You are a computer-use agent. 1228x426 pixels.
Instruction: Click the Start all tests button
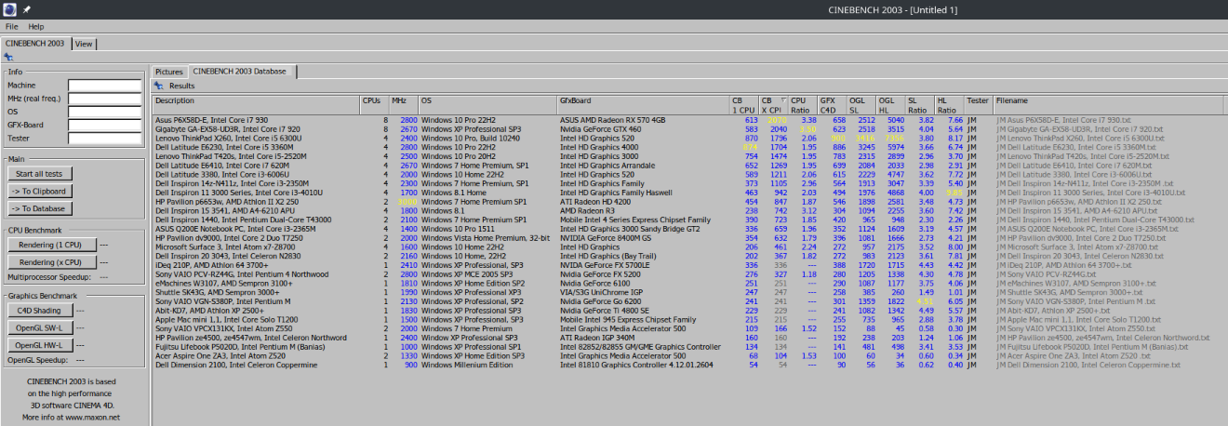coord(40,174)
